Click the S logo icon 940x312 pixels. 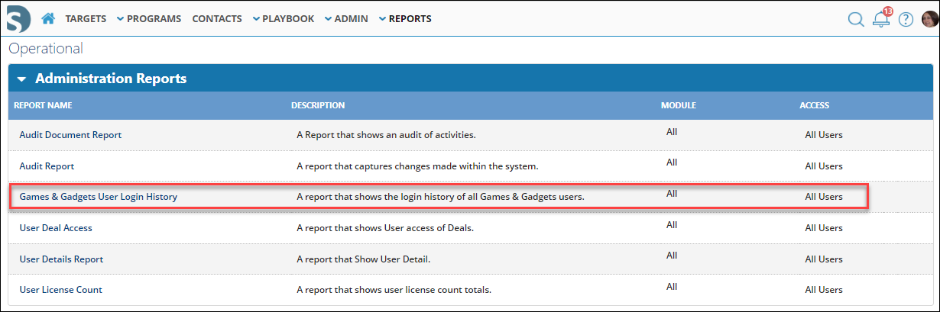pos(18,18)
